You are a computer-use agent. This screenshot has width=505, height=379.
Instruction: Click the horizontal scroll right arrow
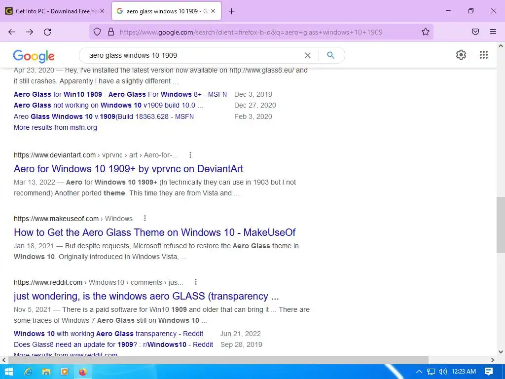coord(493,360)
